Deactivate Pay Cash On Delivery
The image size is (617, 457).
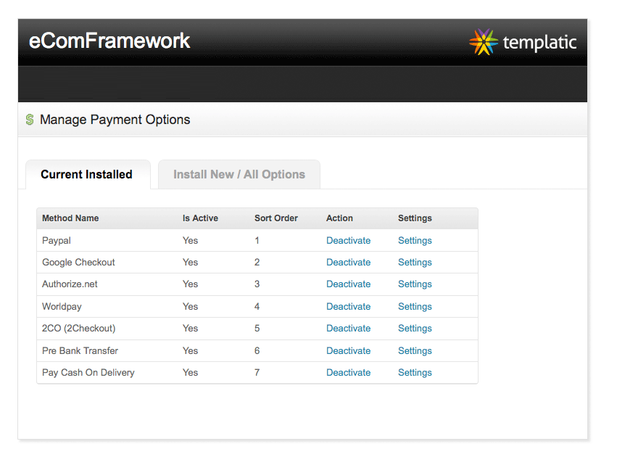(x=348, y=373)
